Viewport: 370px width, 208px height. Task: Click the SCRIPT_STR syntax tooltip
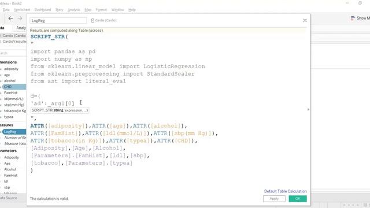(x=60, y=110)
